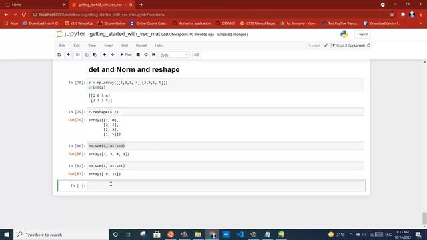Image resolution: width=427 pixels, height=240 pixels.
Task: Go back in browser history
Action: [x=6, y=15]
